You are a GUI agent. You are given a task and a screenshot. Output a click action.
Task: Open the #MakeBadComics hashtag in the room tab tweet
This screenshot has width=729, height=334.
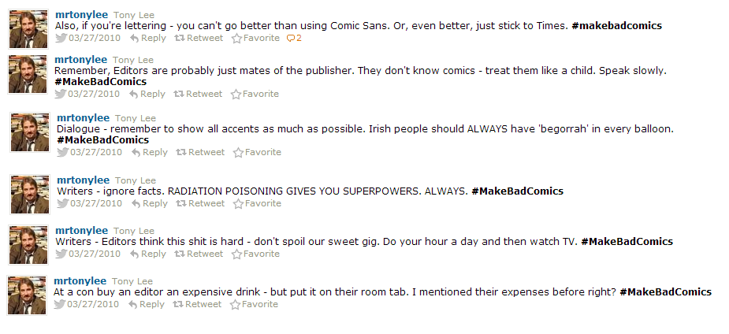tap(665, 292)
